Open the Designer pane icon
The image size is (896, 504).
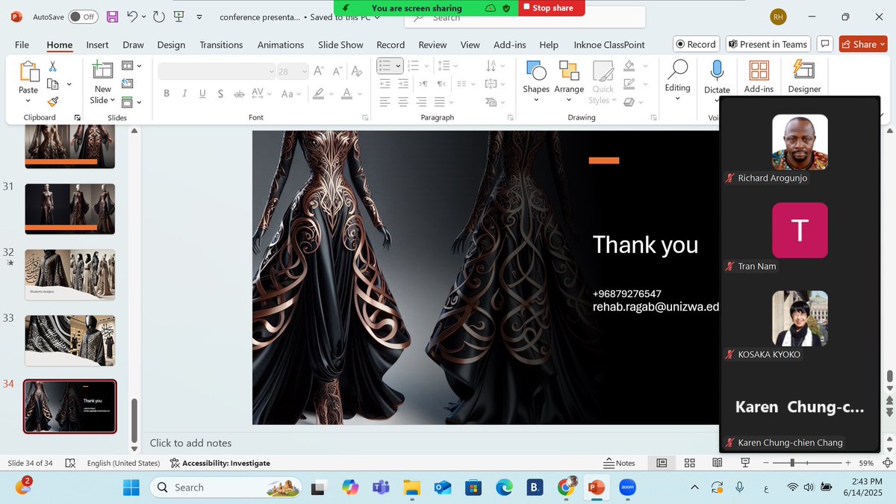(804, 70)
